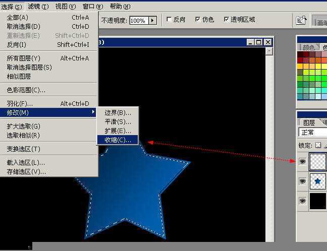Select 取消选择图层(S) menu item
This screenshot has width=327, height=251.
point(48,67)
